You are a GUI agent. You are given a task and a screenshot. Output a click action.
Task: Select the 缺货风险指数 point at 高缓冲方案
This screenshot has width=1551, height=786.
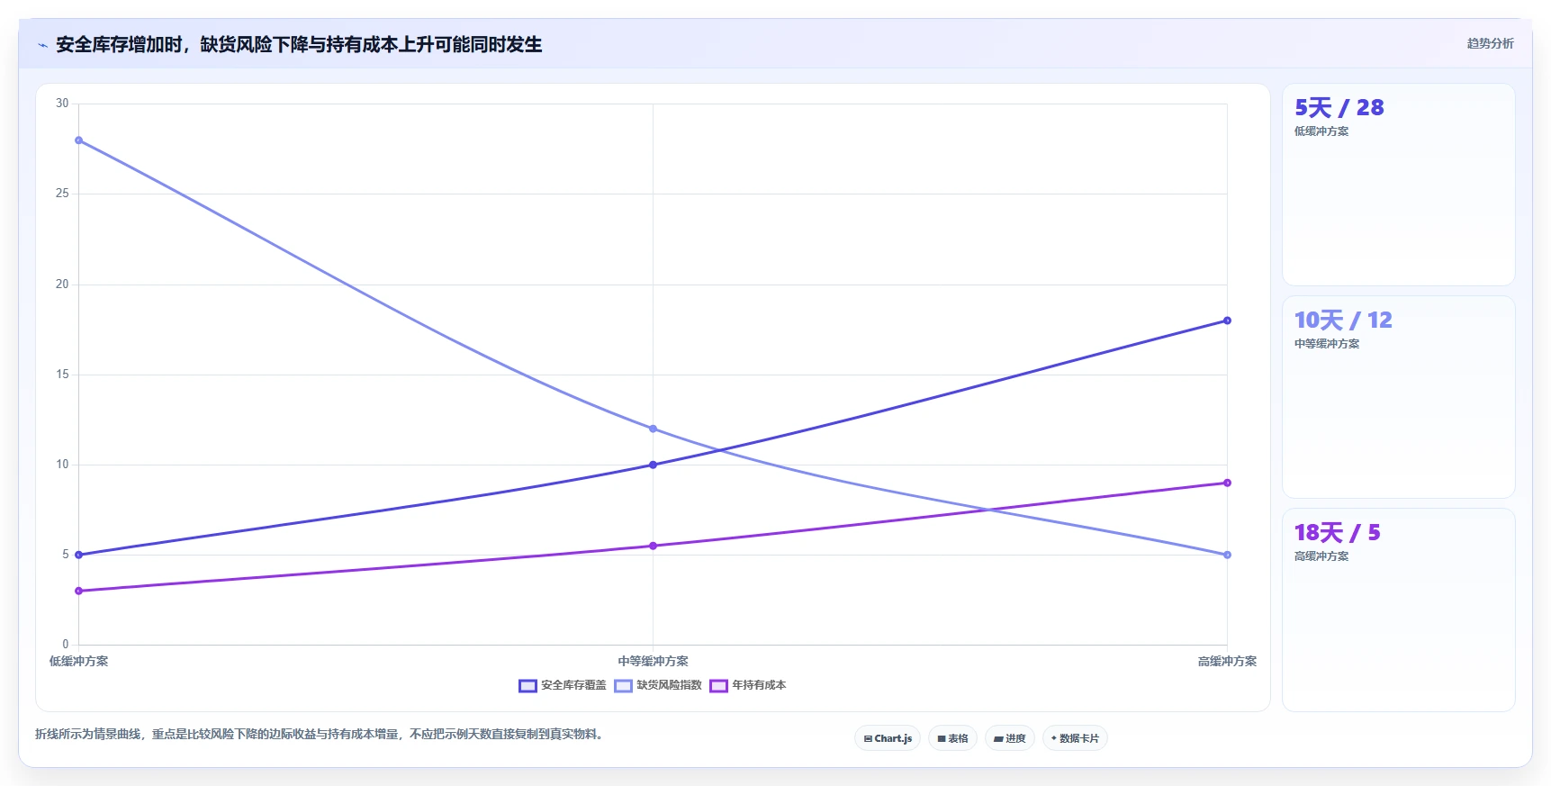click(1227, 555)
